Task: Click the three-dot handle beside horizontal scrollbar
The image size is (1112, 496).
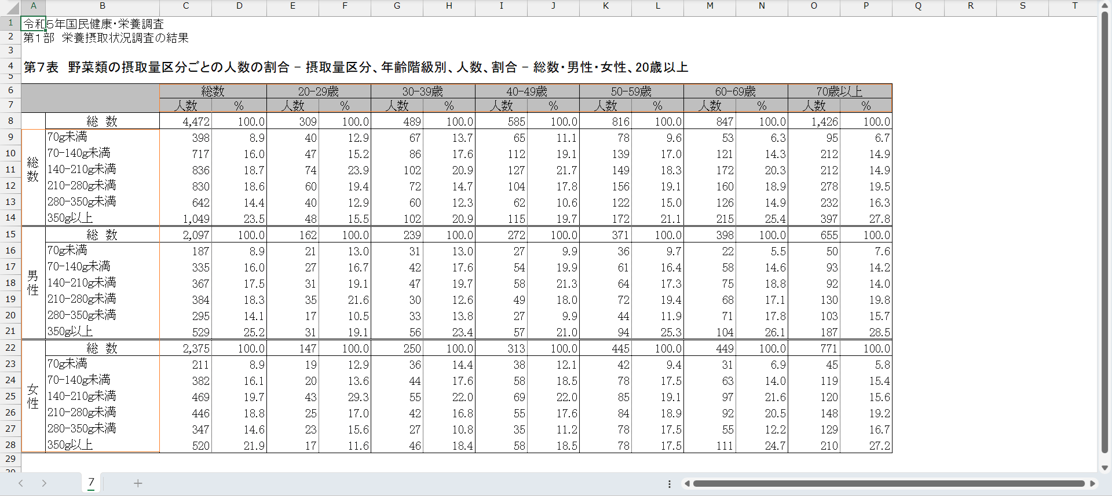Action: pos(670,484)
